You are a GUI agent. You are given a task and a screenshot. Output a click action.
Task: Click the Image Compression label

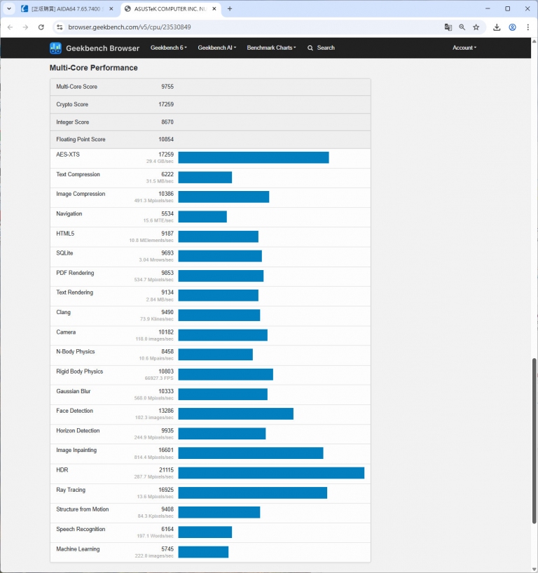coord(81,194)
